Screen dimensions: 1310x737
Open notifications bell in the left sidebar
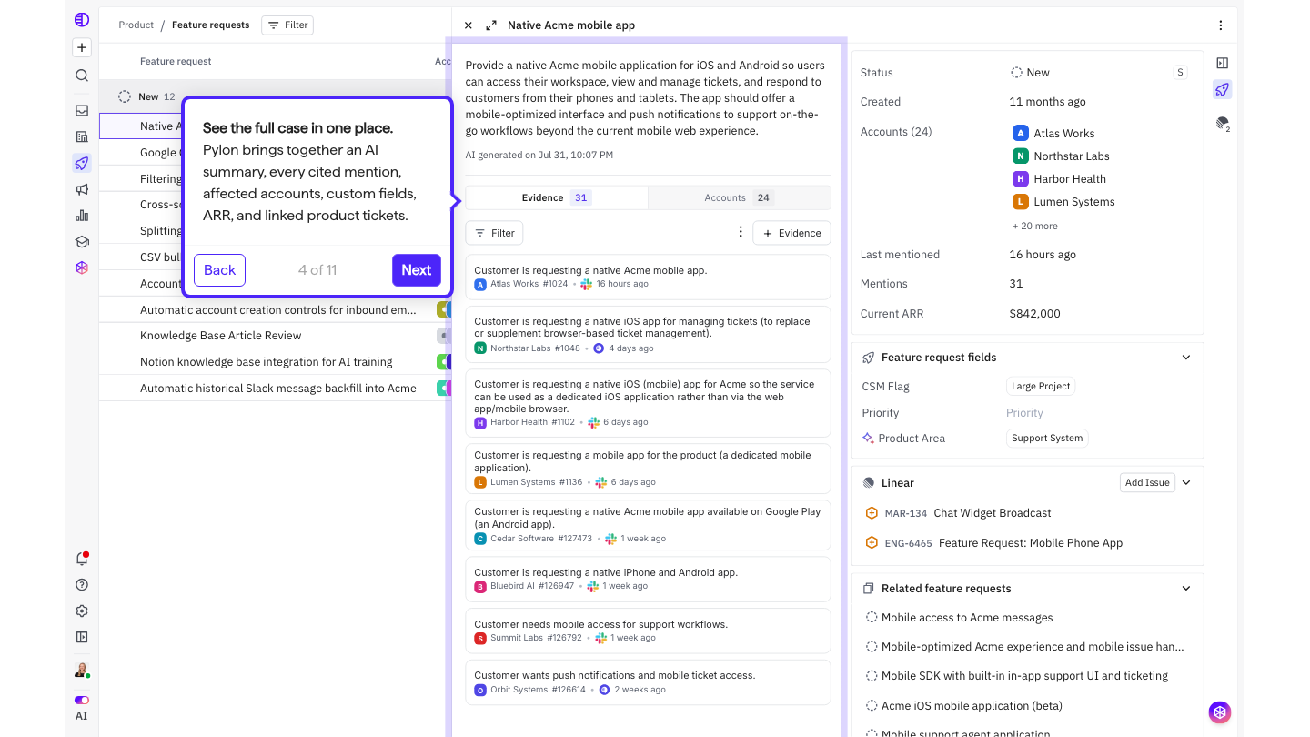pos(82,559)
